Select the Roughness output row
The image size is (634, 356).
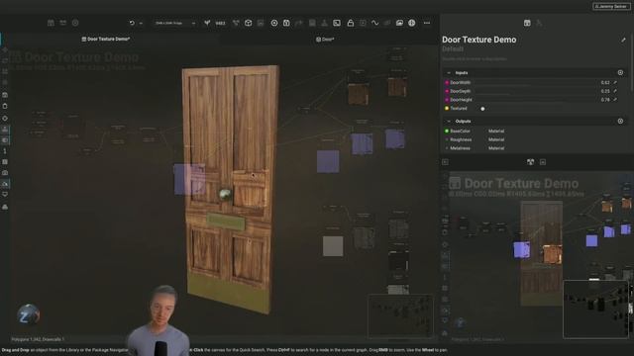tap(461, 139)
